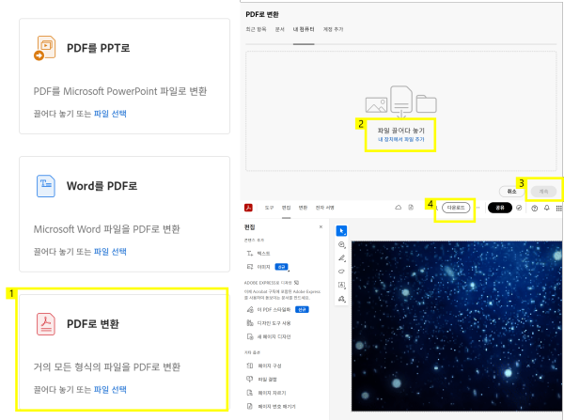This screenshot has height=420, width=564.
Task: Open '페이지 번호 매기기' page numbering
Action: pyautogui.click(x=272, y=407)
